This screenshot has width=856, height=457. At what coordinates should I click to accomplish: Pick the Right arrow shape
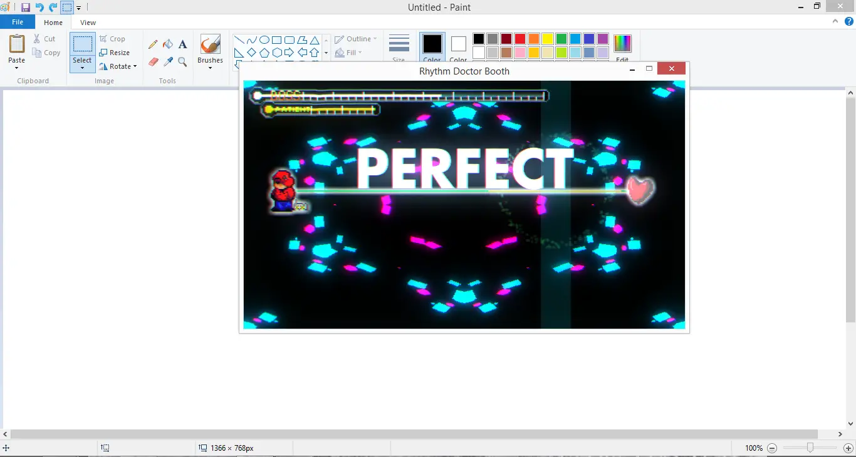290,53
